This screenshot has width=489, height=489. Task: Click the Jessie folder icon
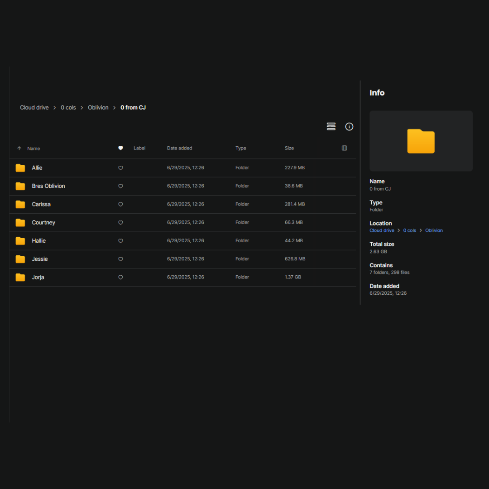point(20,259)
